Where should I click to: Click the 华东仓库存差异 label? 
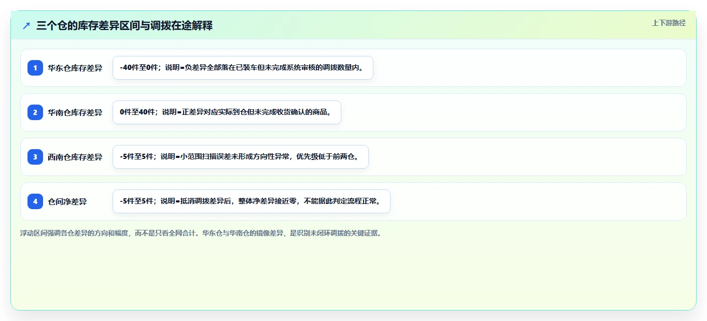click(75, 68)
